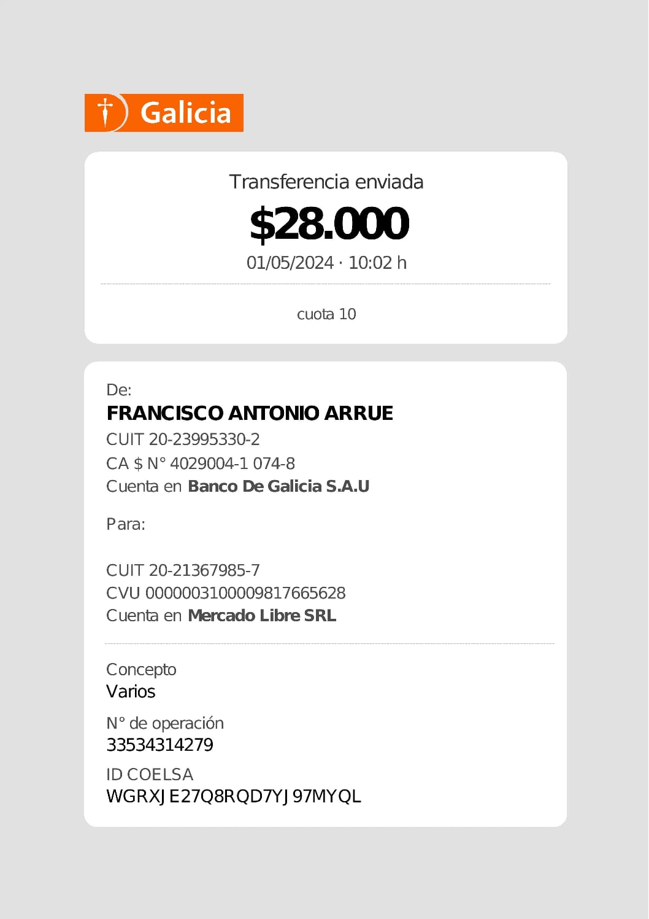Click "Banco De Galicia S.A.U" bank name

point(278,486)
